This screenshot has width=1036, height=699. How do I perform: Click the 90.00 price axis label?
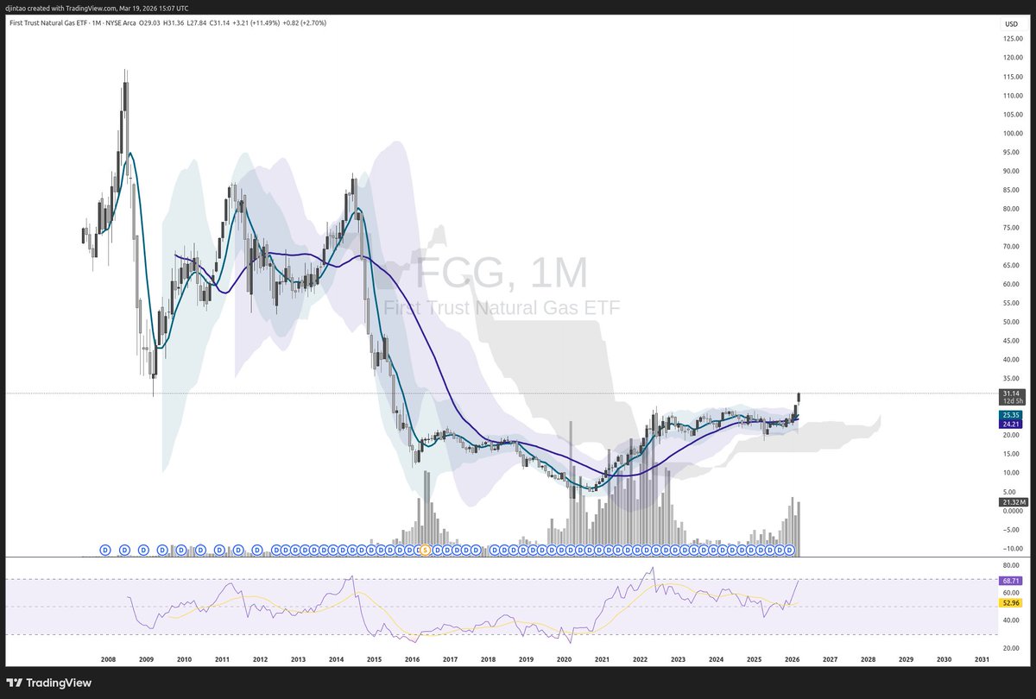click(1013, 171)
